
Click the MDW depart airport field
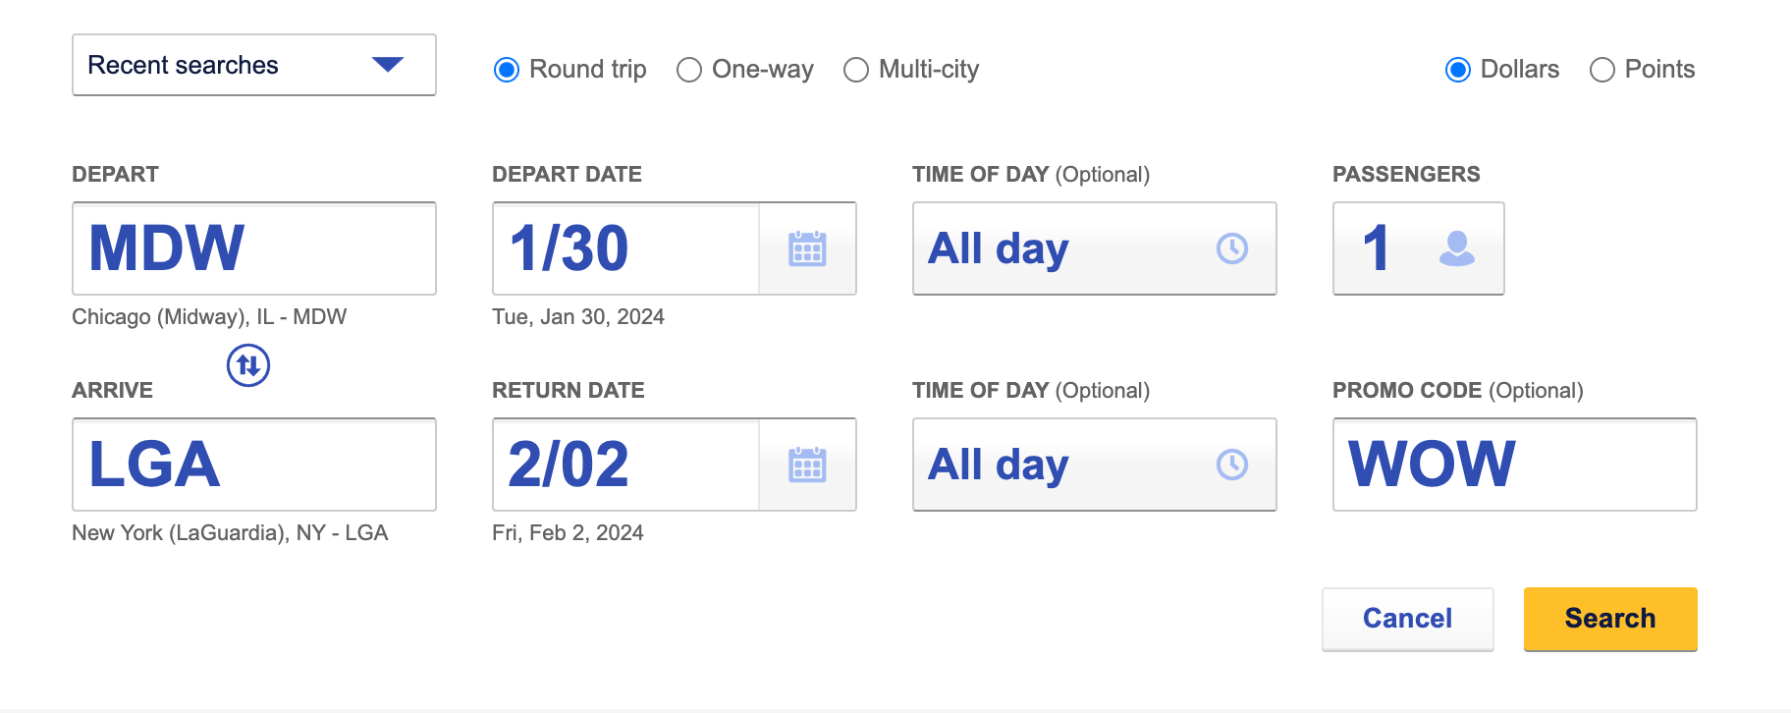[253, 248]
